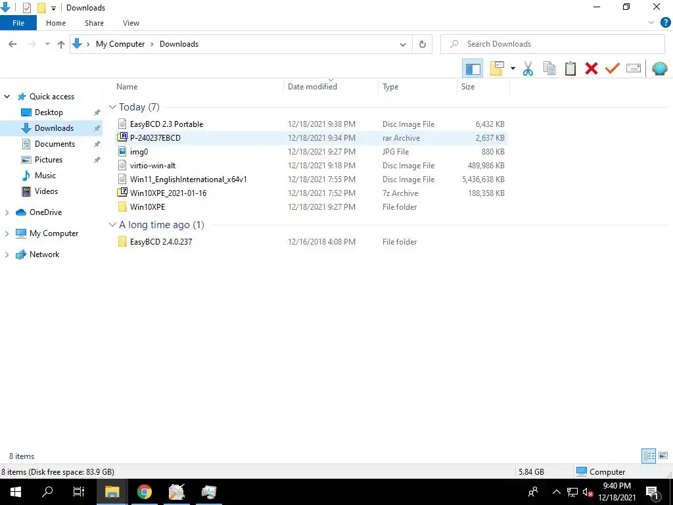Click the paint-like app icon next to Chrome
673x505 pixels.
pos(176,492)
